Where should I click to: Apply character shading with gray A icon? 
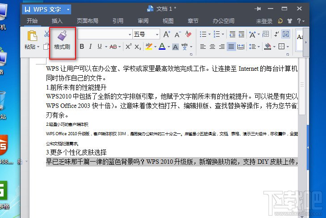(175, 47)
